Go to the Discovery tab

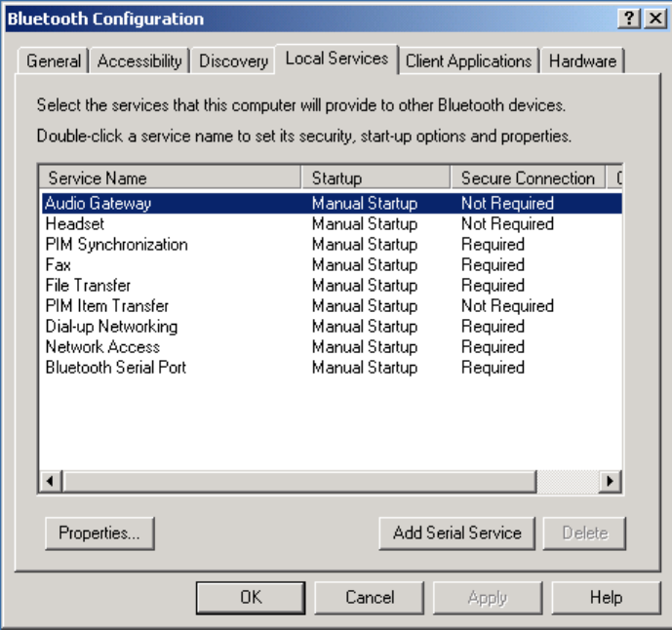coord(233,60)
